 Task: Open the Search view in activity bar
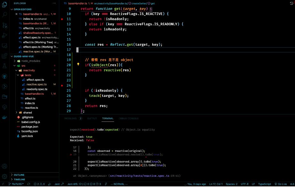[x=5, y=15]
